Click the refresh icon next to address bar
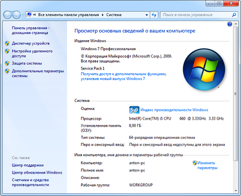 click(x=154, y=15)
